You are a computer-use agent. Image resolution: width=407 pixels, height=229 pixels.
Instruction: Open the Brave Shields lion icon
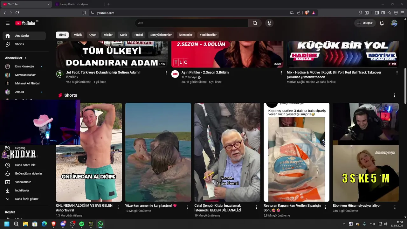pos(307,13)
